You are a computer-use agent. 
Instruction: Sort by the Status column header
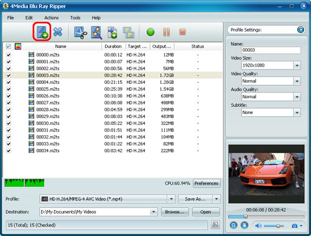click(x=198, y=47)
